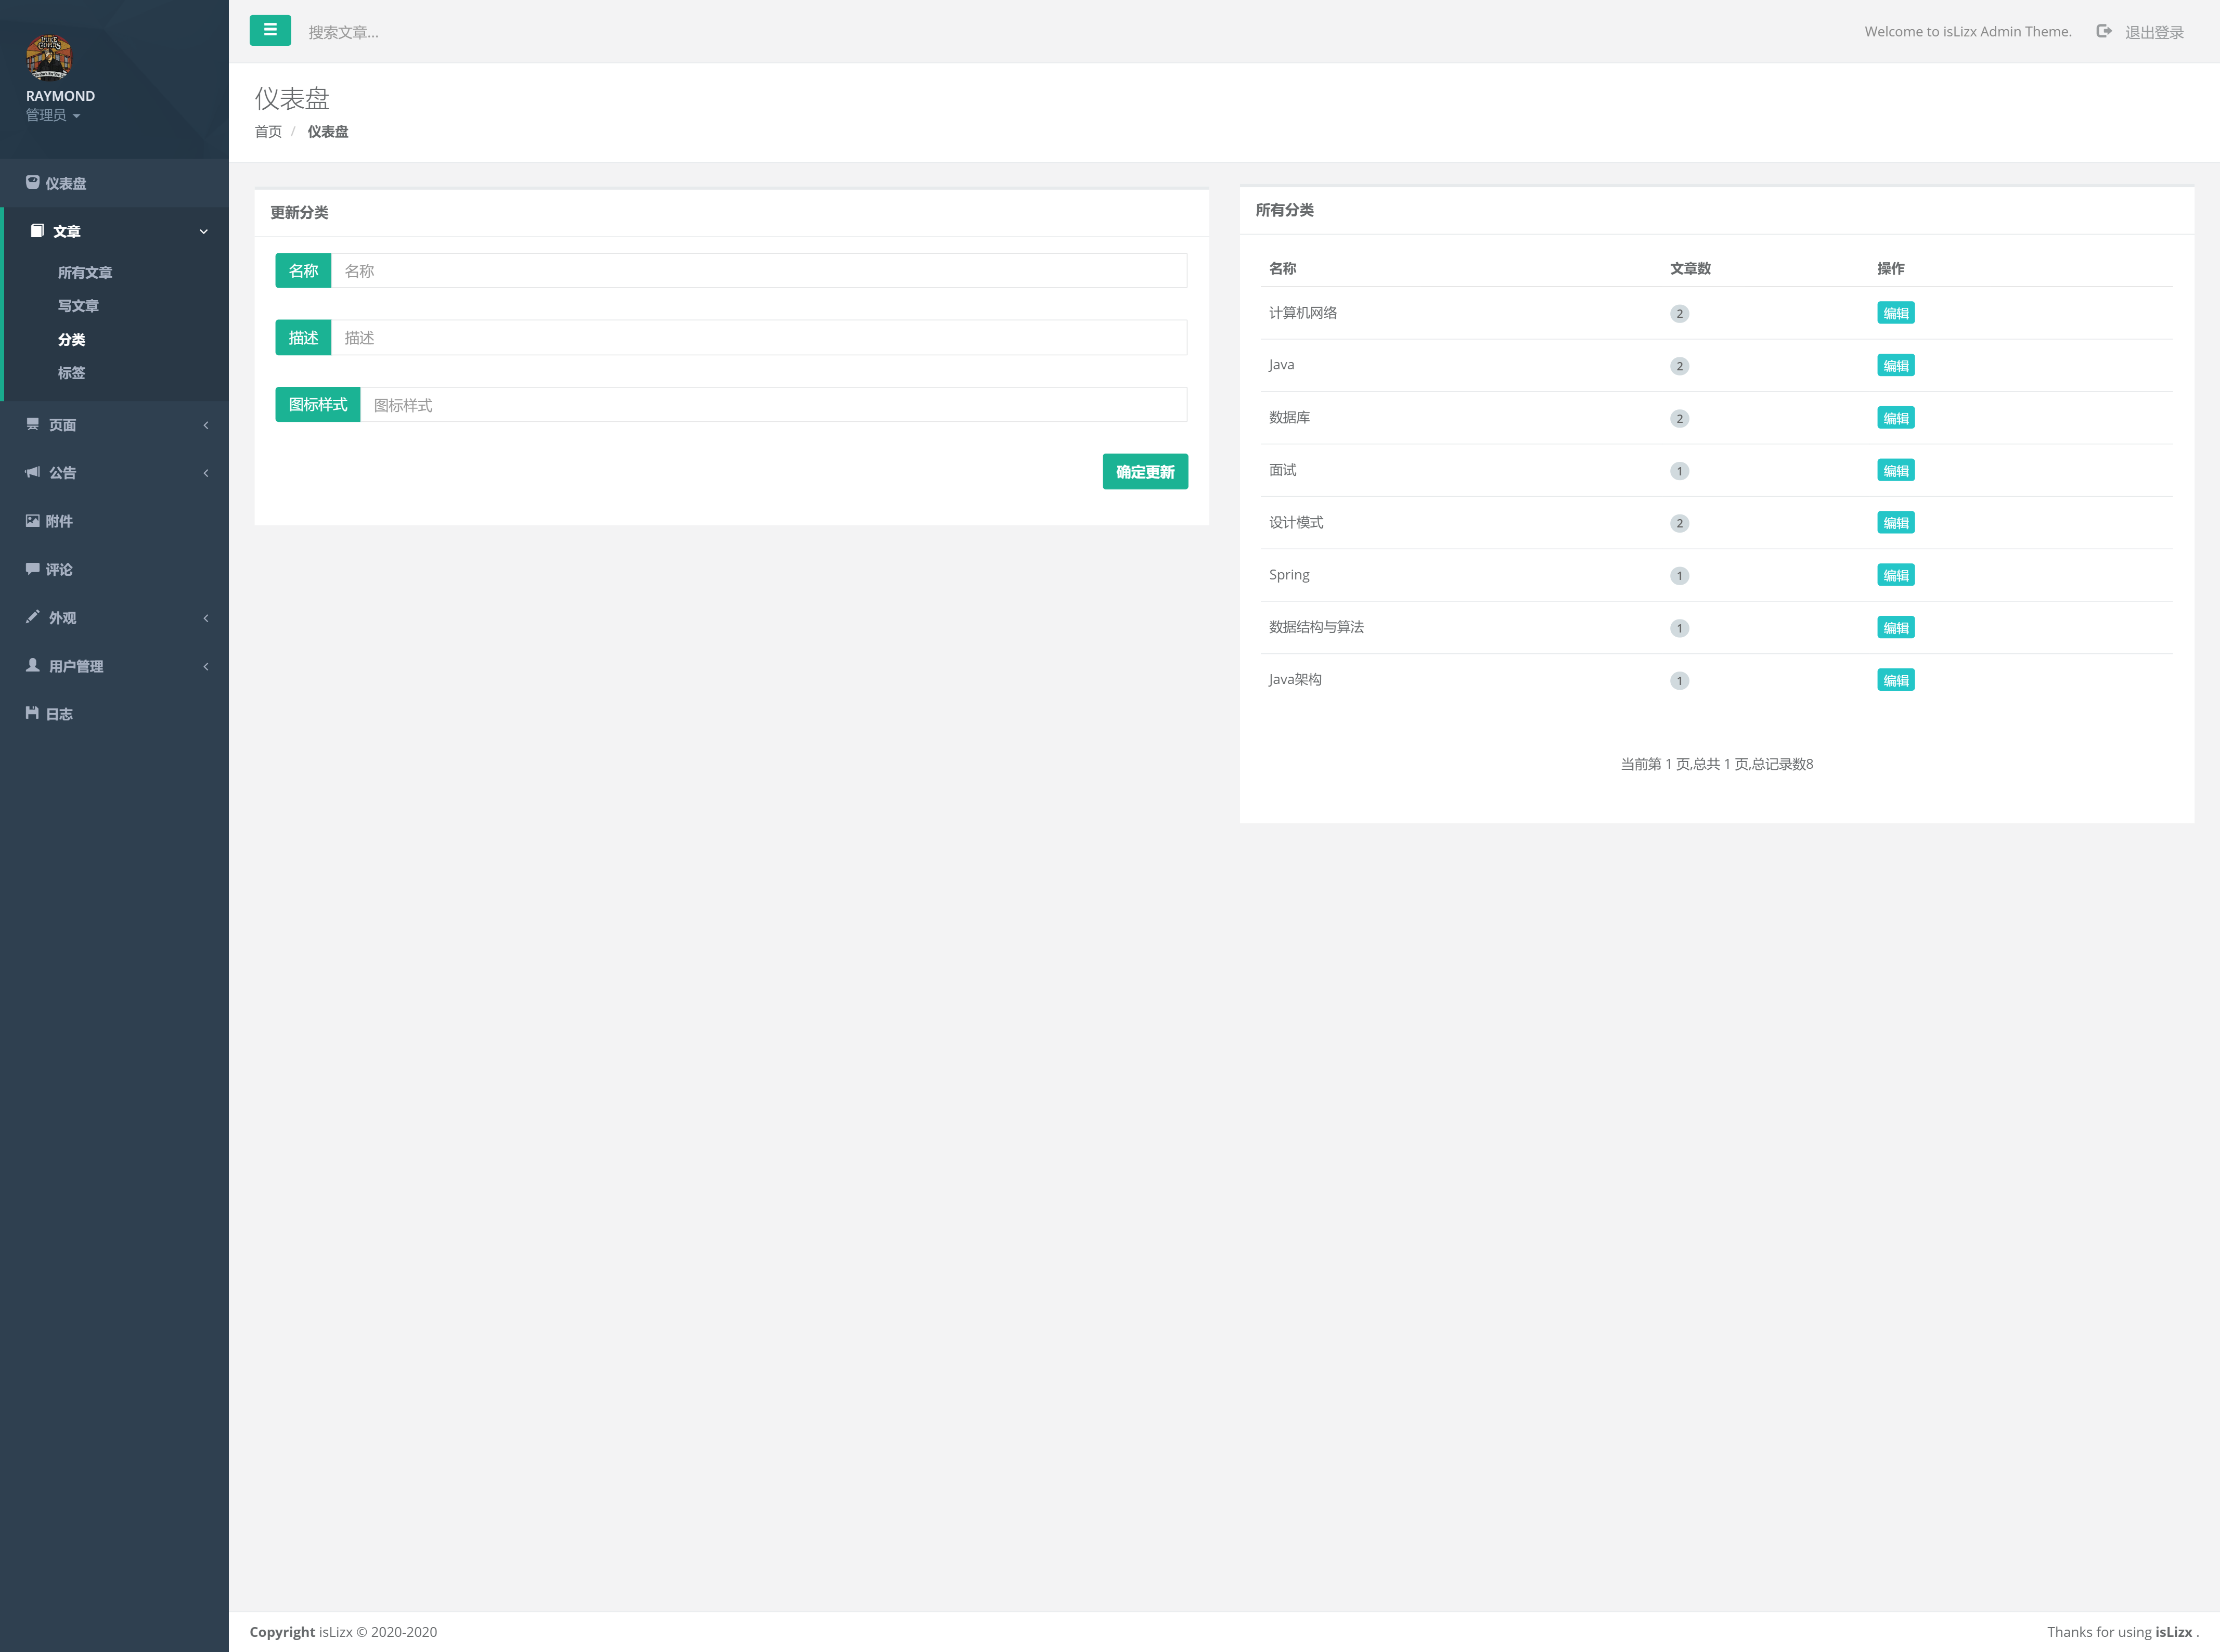Click the user management person icon

(x=33, y=665)
